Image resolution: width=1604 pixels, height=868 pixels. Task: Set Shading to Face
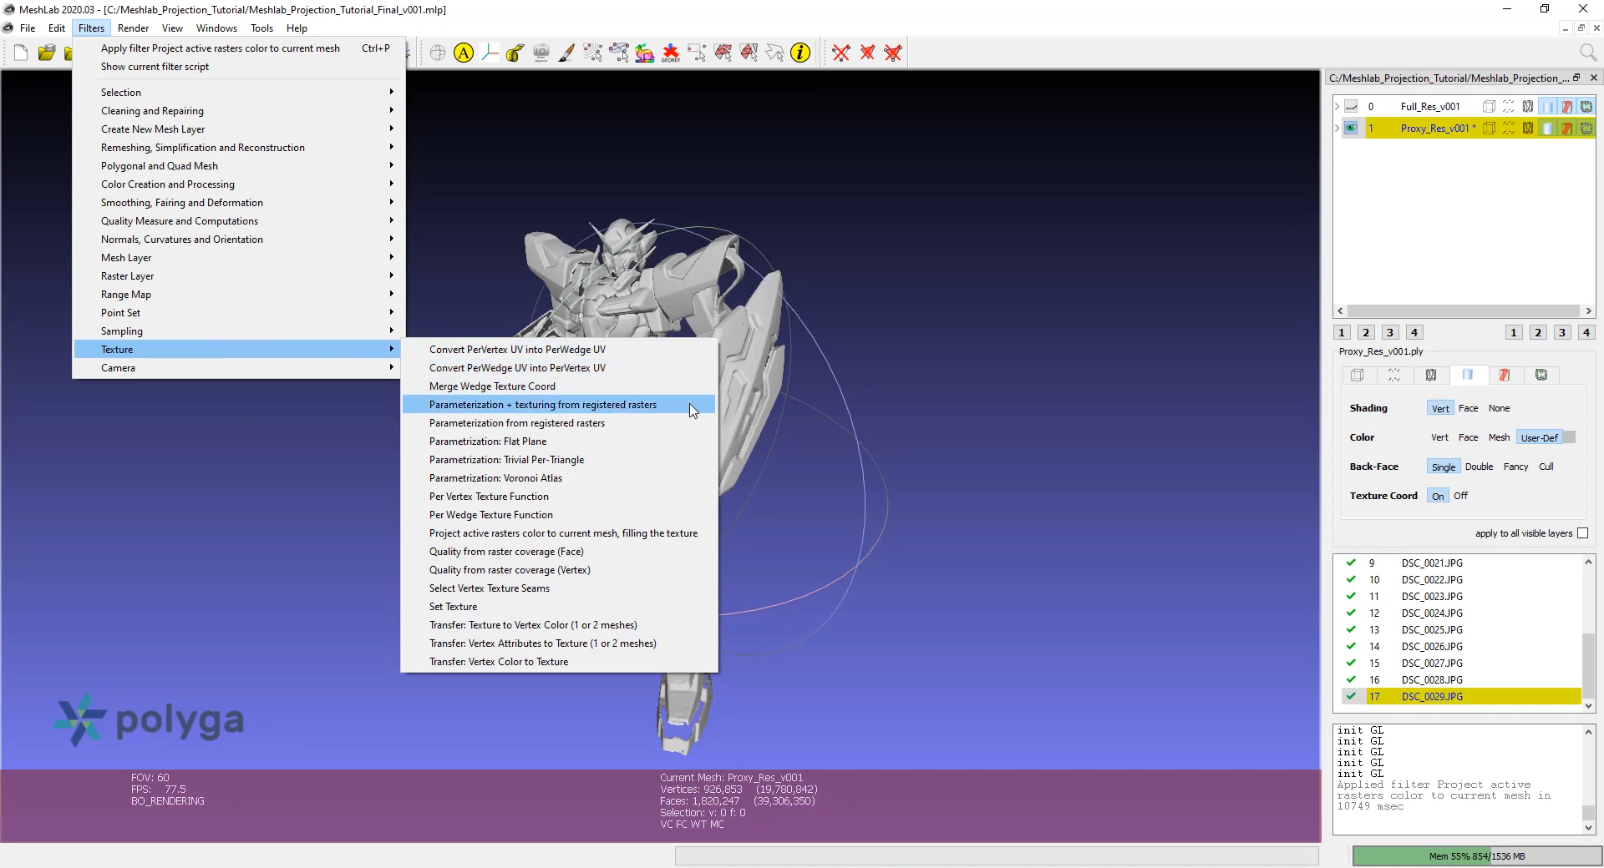click(x=1468, y=408)
